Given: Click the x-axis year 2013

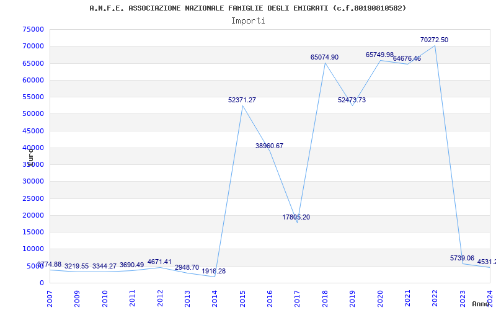Looking at the screenshot, I should tap(187, 298).
